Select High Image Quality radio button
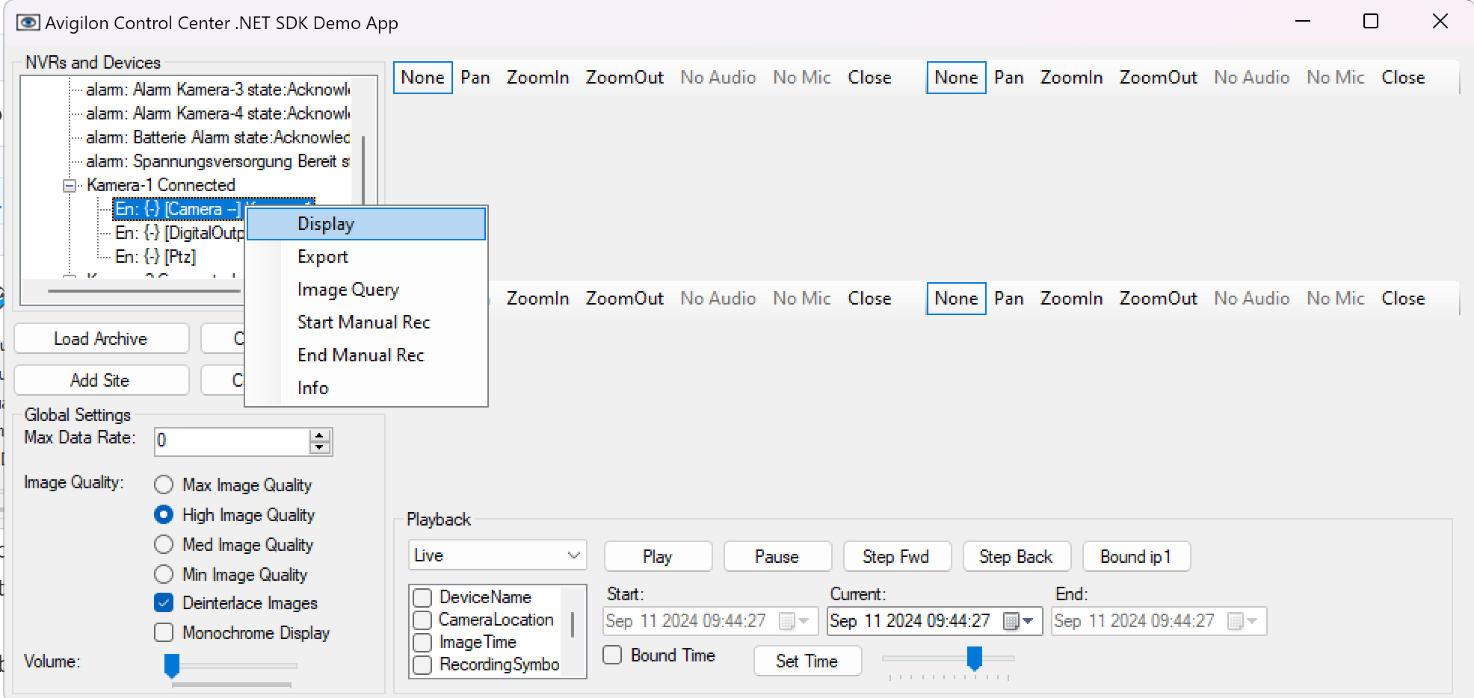This screenshot has width=1474, height=698. (x=164, y=514)
